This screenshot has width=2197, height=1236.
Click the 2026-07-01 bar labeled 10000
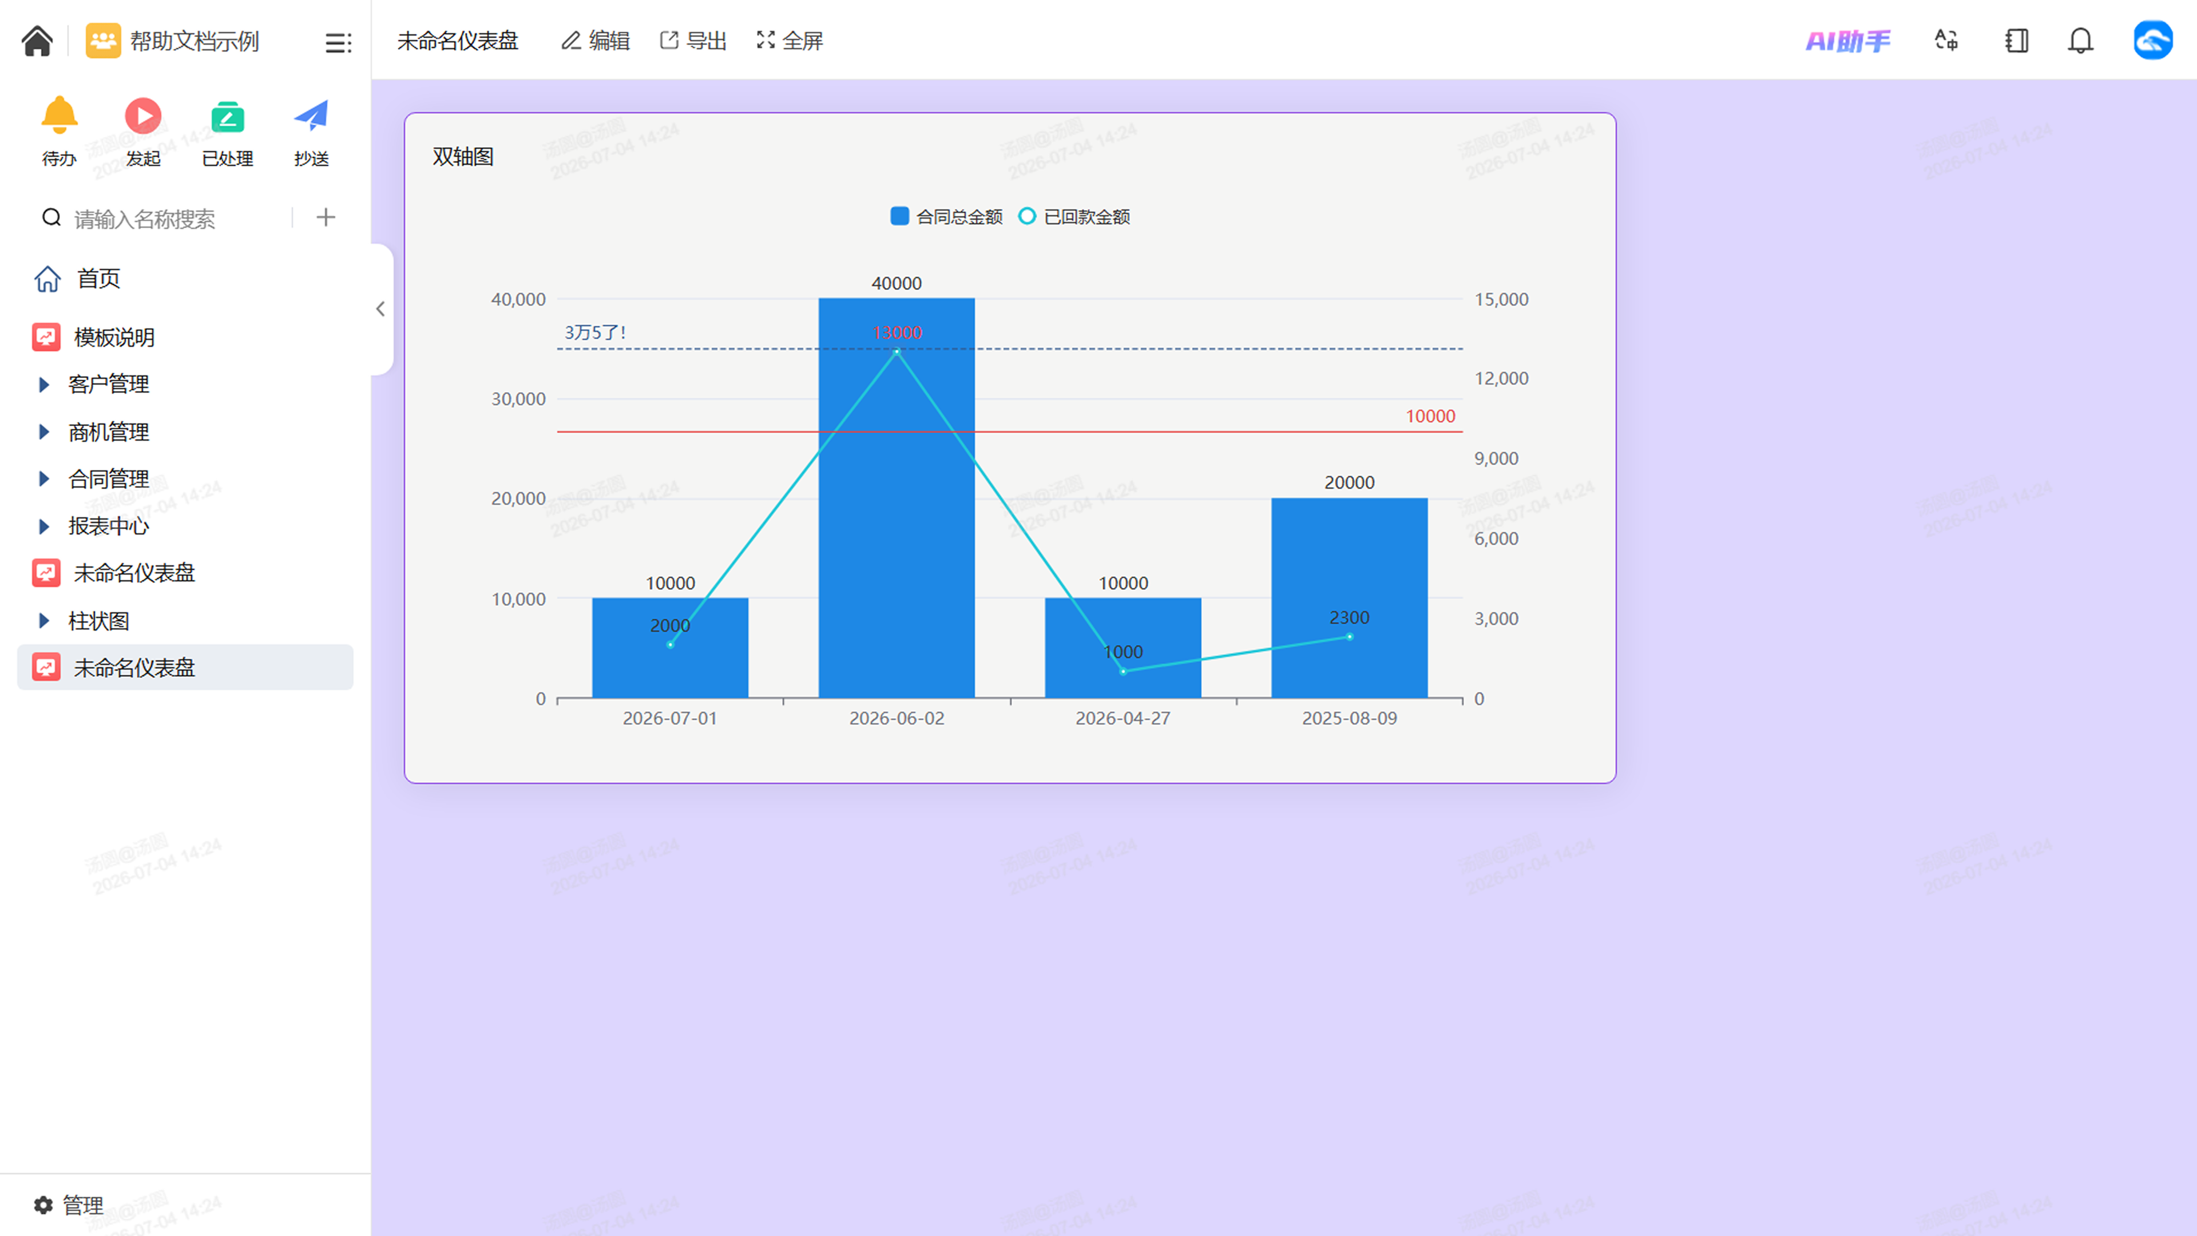[669, 647]
